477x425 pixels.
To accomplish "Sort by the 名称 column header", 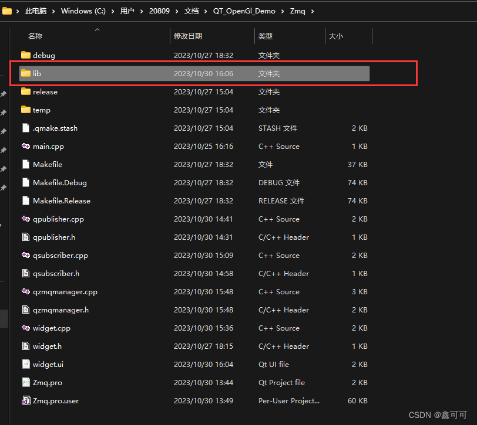I will coord(35,36).
